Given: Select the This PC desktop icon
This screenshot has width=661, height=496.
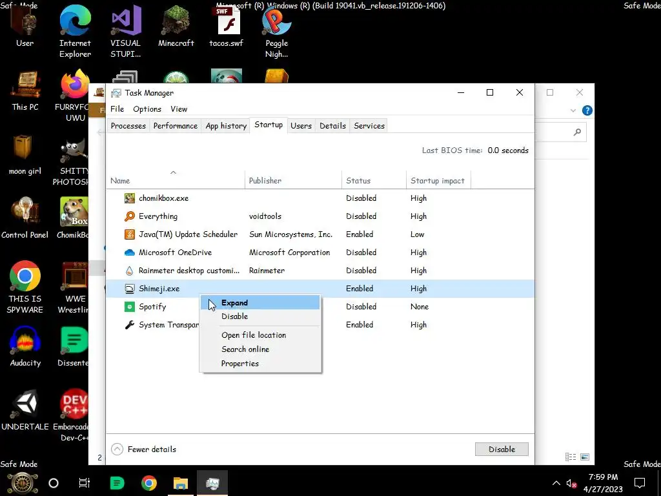Looking at the screenshot, I should tap(25, 85).
